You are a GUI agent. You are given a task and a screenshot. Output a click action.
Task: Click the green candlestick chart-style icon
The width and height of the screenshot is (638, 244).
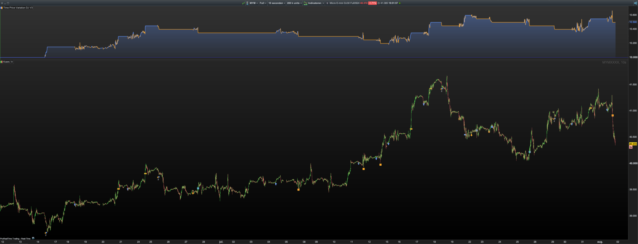pyautogui.click(x=243, y=3)
